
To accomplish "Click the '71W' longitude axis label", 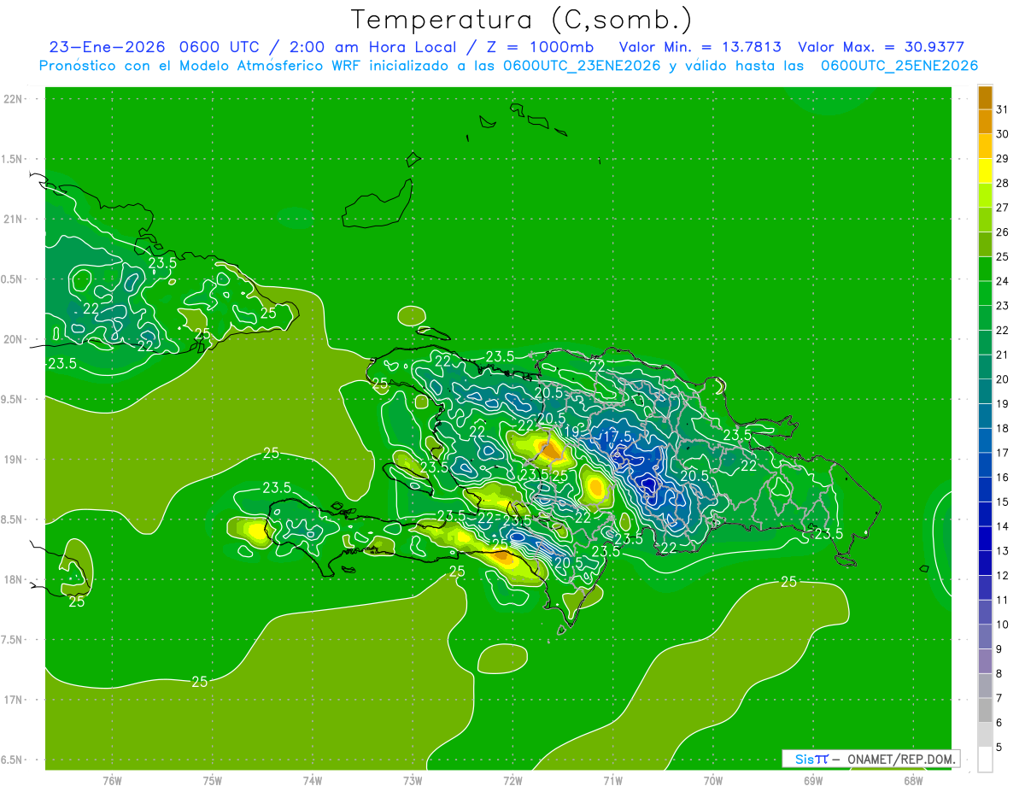I will point(613,780).
